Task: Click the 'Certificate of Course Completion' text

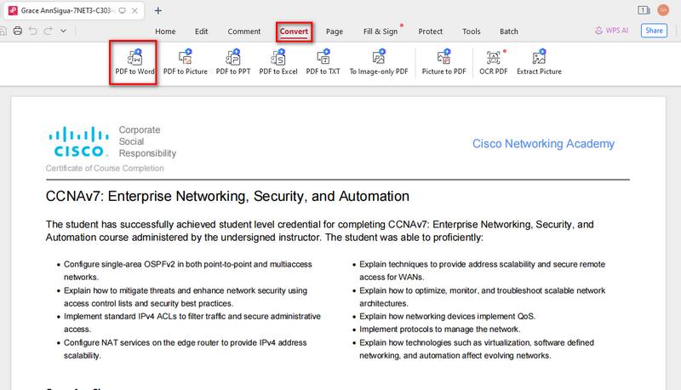Action: [105, 168]
